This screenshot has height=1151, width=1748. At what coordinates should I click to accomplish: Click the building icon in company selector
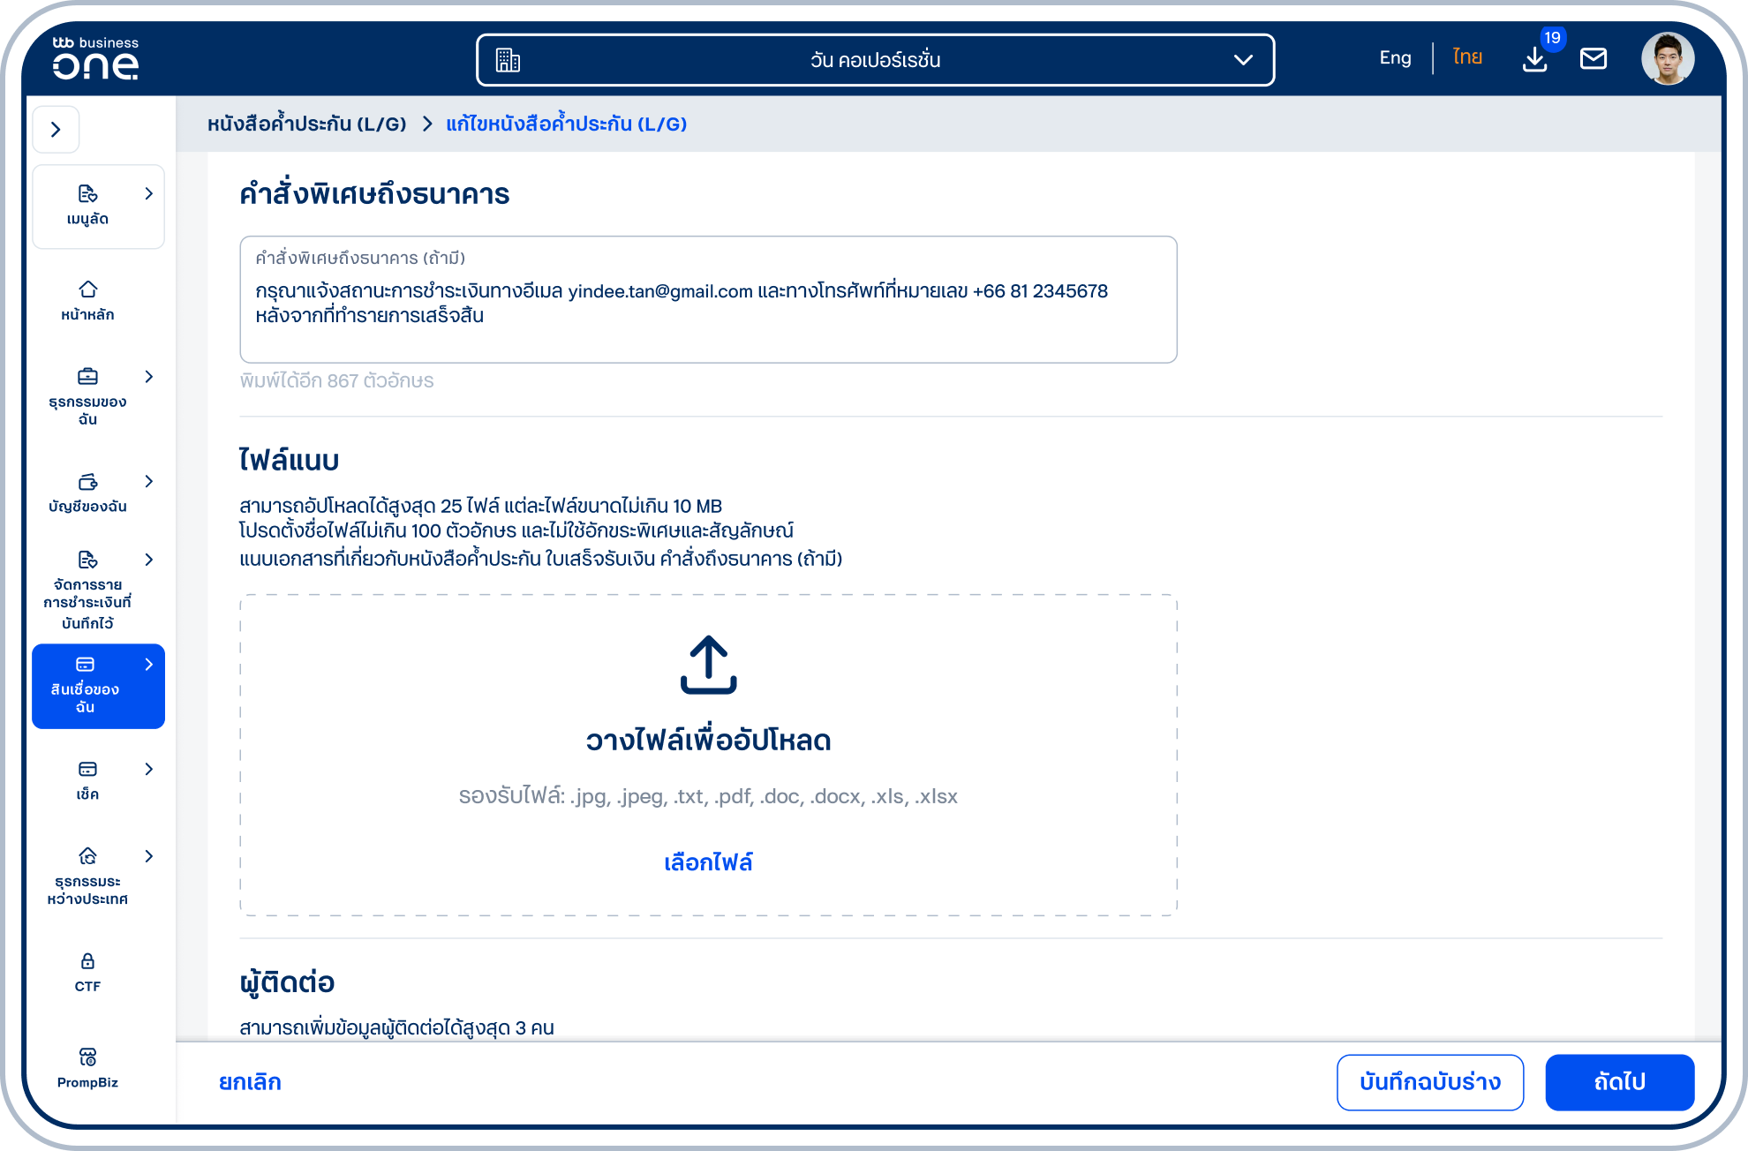point(508,60)
